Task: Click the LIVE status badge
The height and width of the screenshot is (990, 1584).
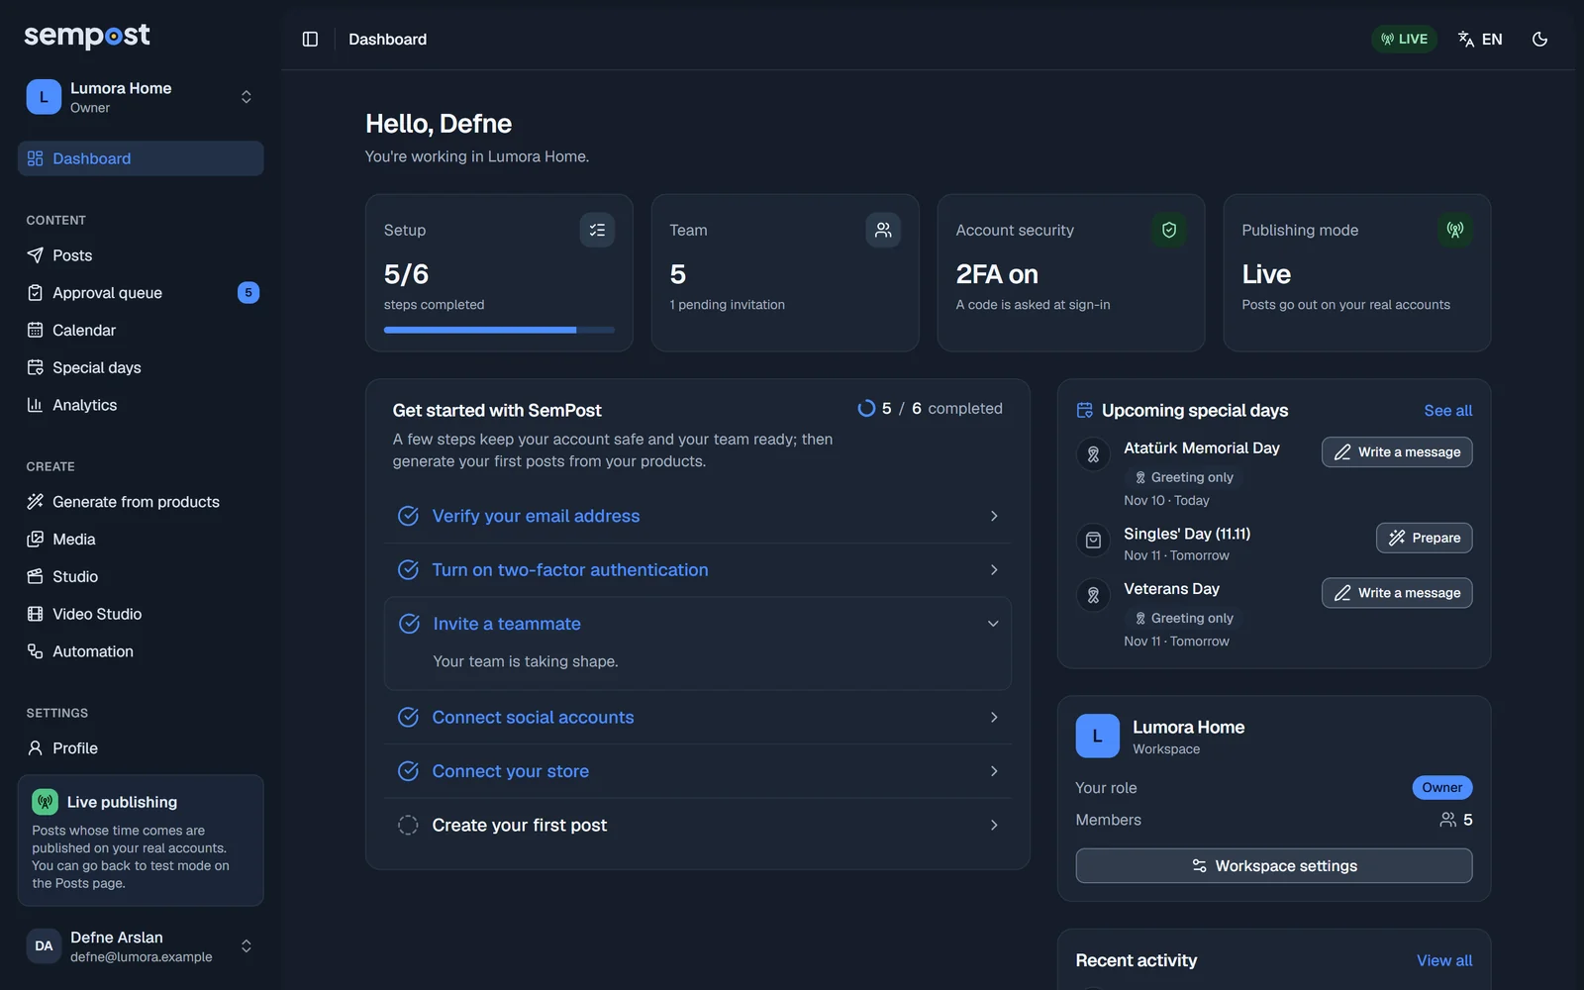Action: point(1404,39)
